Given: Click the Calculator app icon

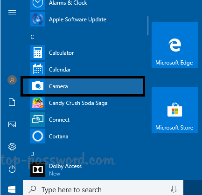Looking at the screenshot, I should (x=38, y=52).
